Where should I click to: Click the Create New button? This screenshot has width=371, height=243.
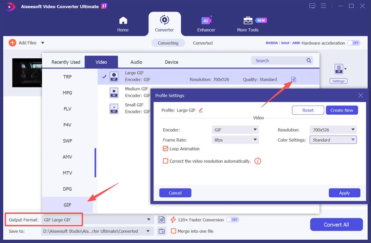point(342,110)
